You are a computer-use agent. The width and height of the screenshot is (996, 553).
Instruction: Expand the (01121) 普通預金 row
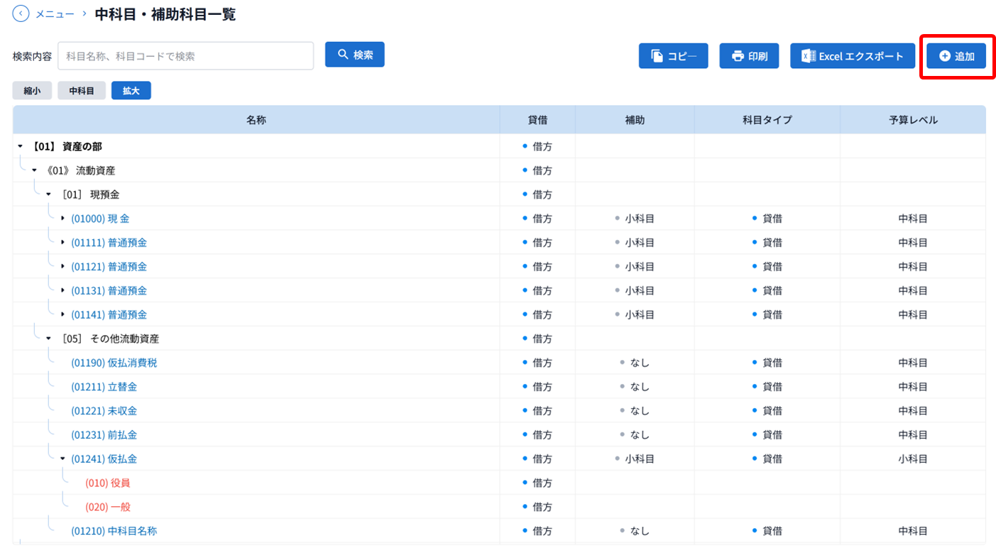click(x=62, y=267)
